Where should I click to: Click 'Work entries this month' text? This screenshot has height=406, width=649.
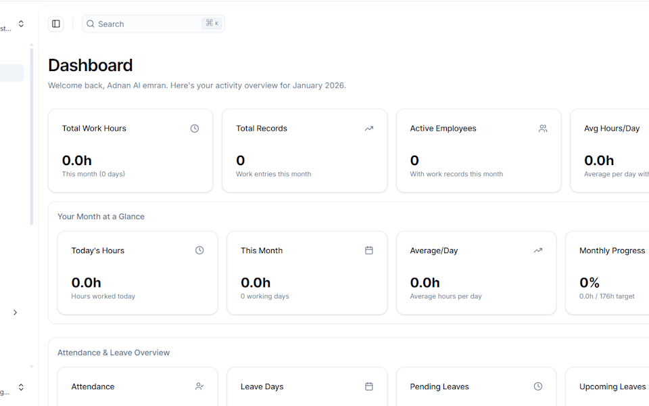(274, 174)
